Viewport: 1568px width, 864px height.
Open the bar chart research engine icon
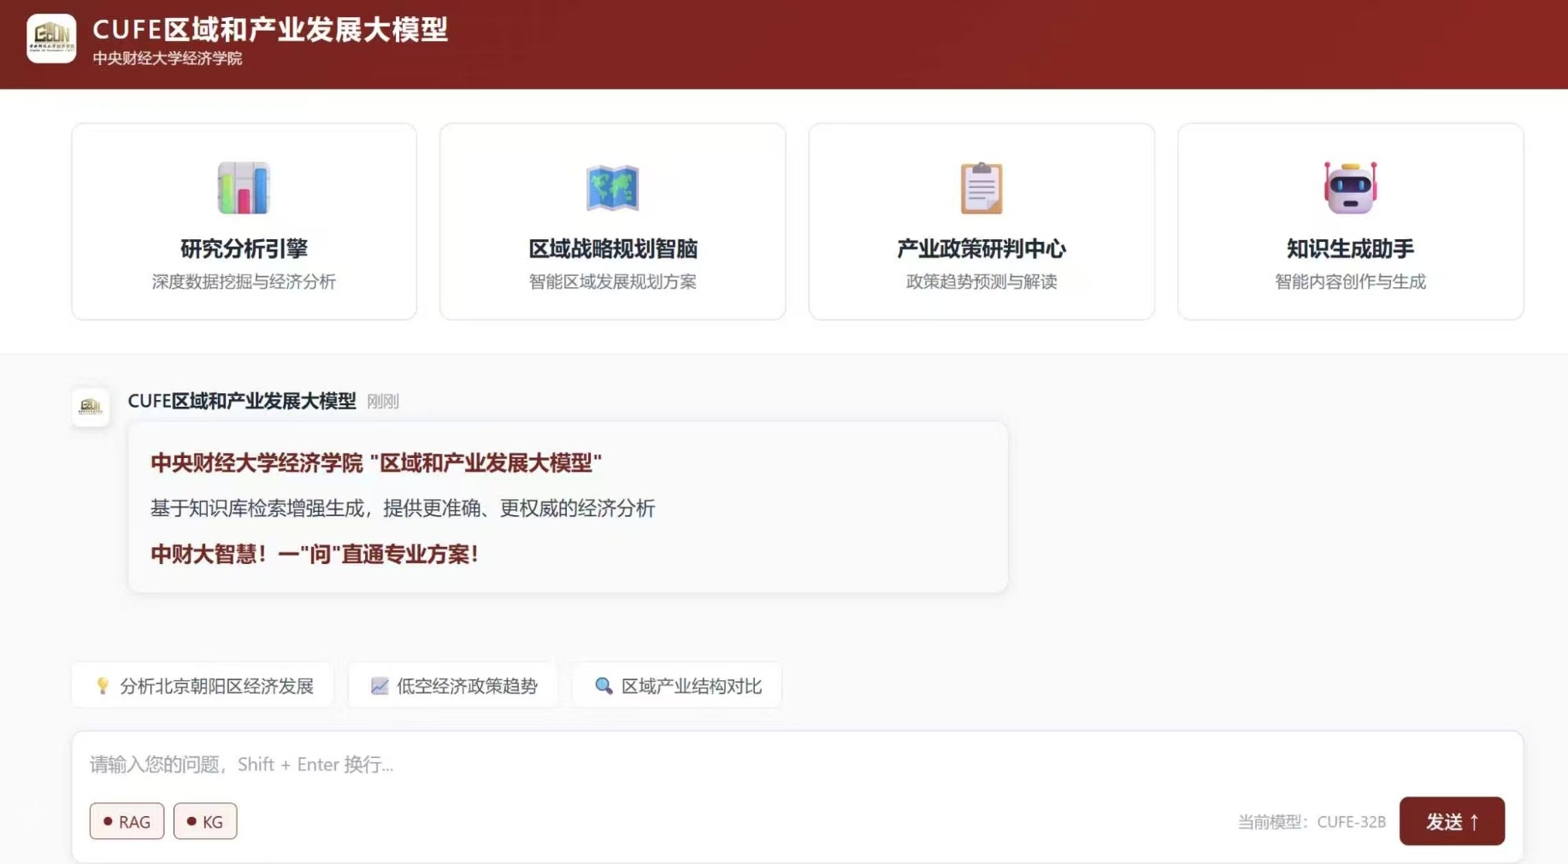(244, 187)
